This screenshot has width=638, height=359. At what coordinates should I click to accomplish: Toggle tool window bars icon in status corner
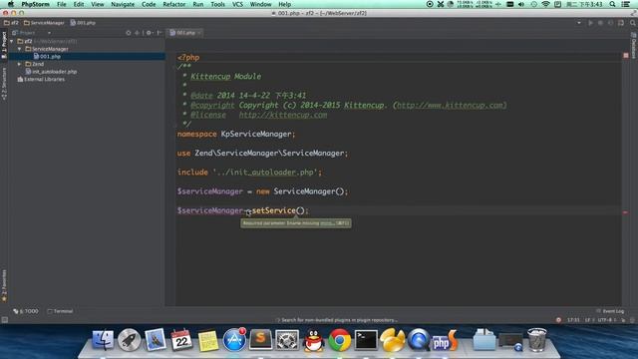pos(4,320)
